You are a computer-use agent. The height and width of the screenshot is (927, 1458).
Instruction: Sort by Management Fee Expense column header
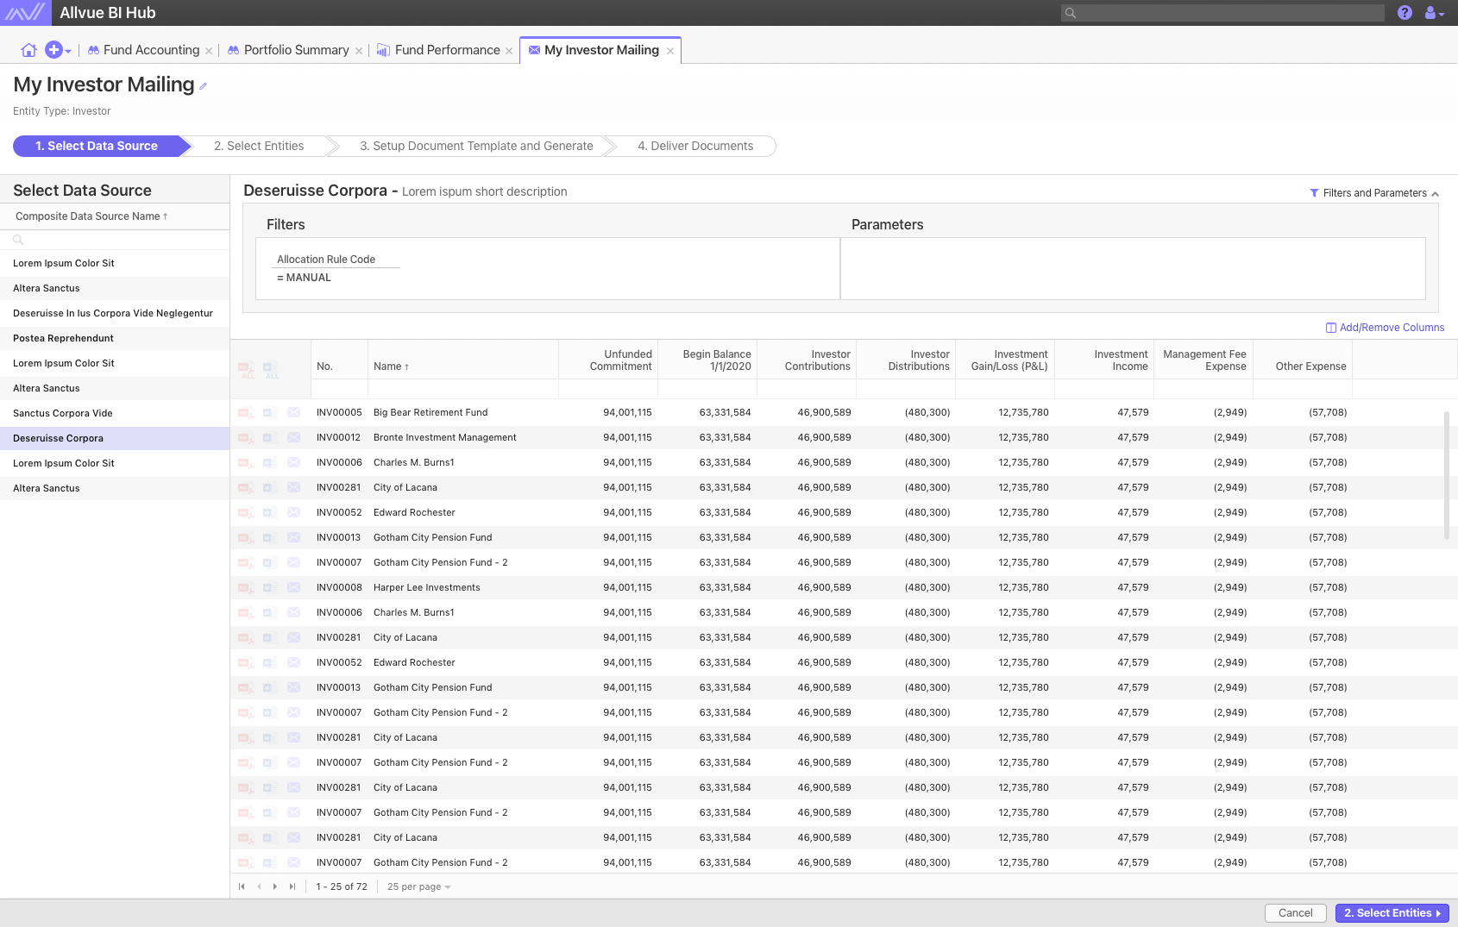(x=1204, y=360)
